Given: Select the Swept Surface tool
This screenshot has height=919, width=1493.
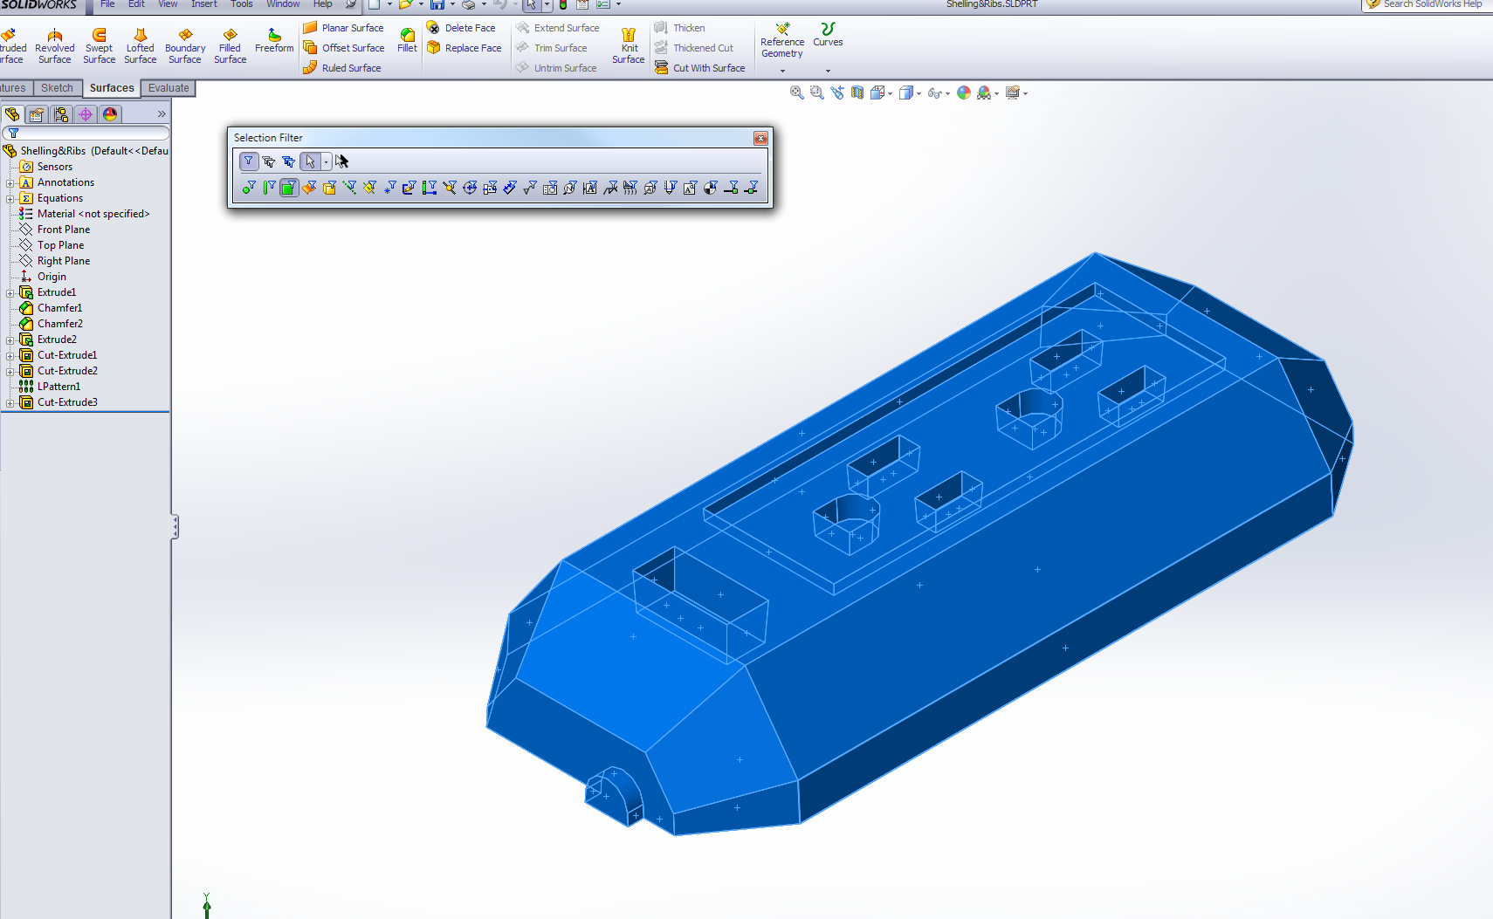Looking at the screenshot, I should (x=99, y=46).
